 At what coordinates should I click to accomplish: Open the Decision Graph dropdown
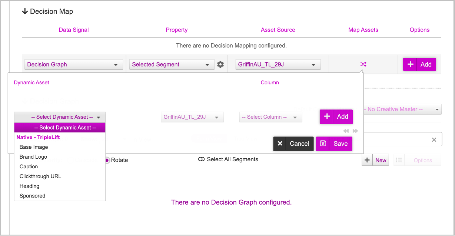[73, 64]
